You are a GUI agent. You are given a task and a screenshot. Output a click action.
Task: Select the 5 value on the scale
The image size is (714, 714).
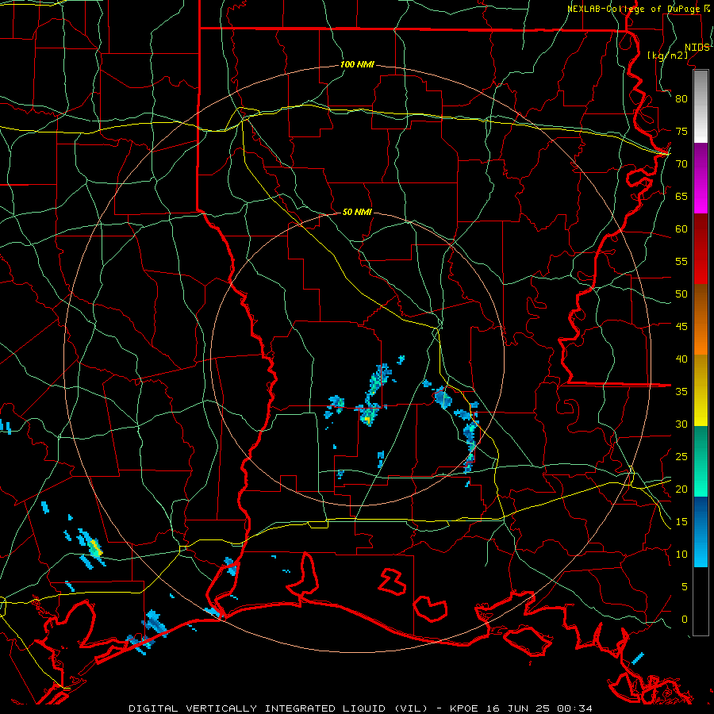[x=685, y=587]
